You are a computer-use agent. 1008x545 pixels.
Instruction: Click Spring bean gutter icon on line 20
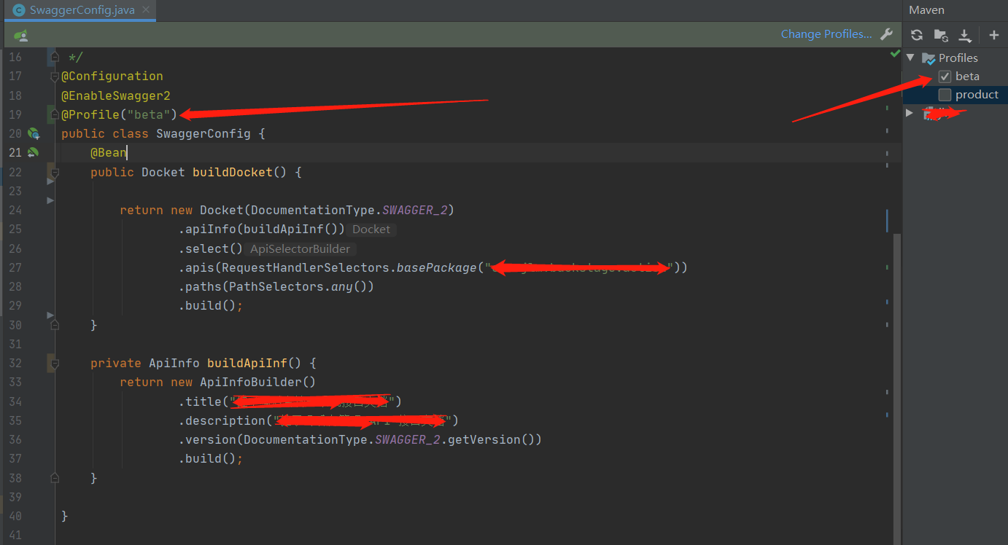pos(33,133)
